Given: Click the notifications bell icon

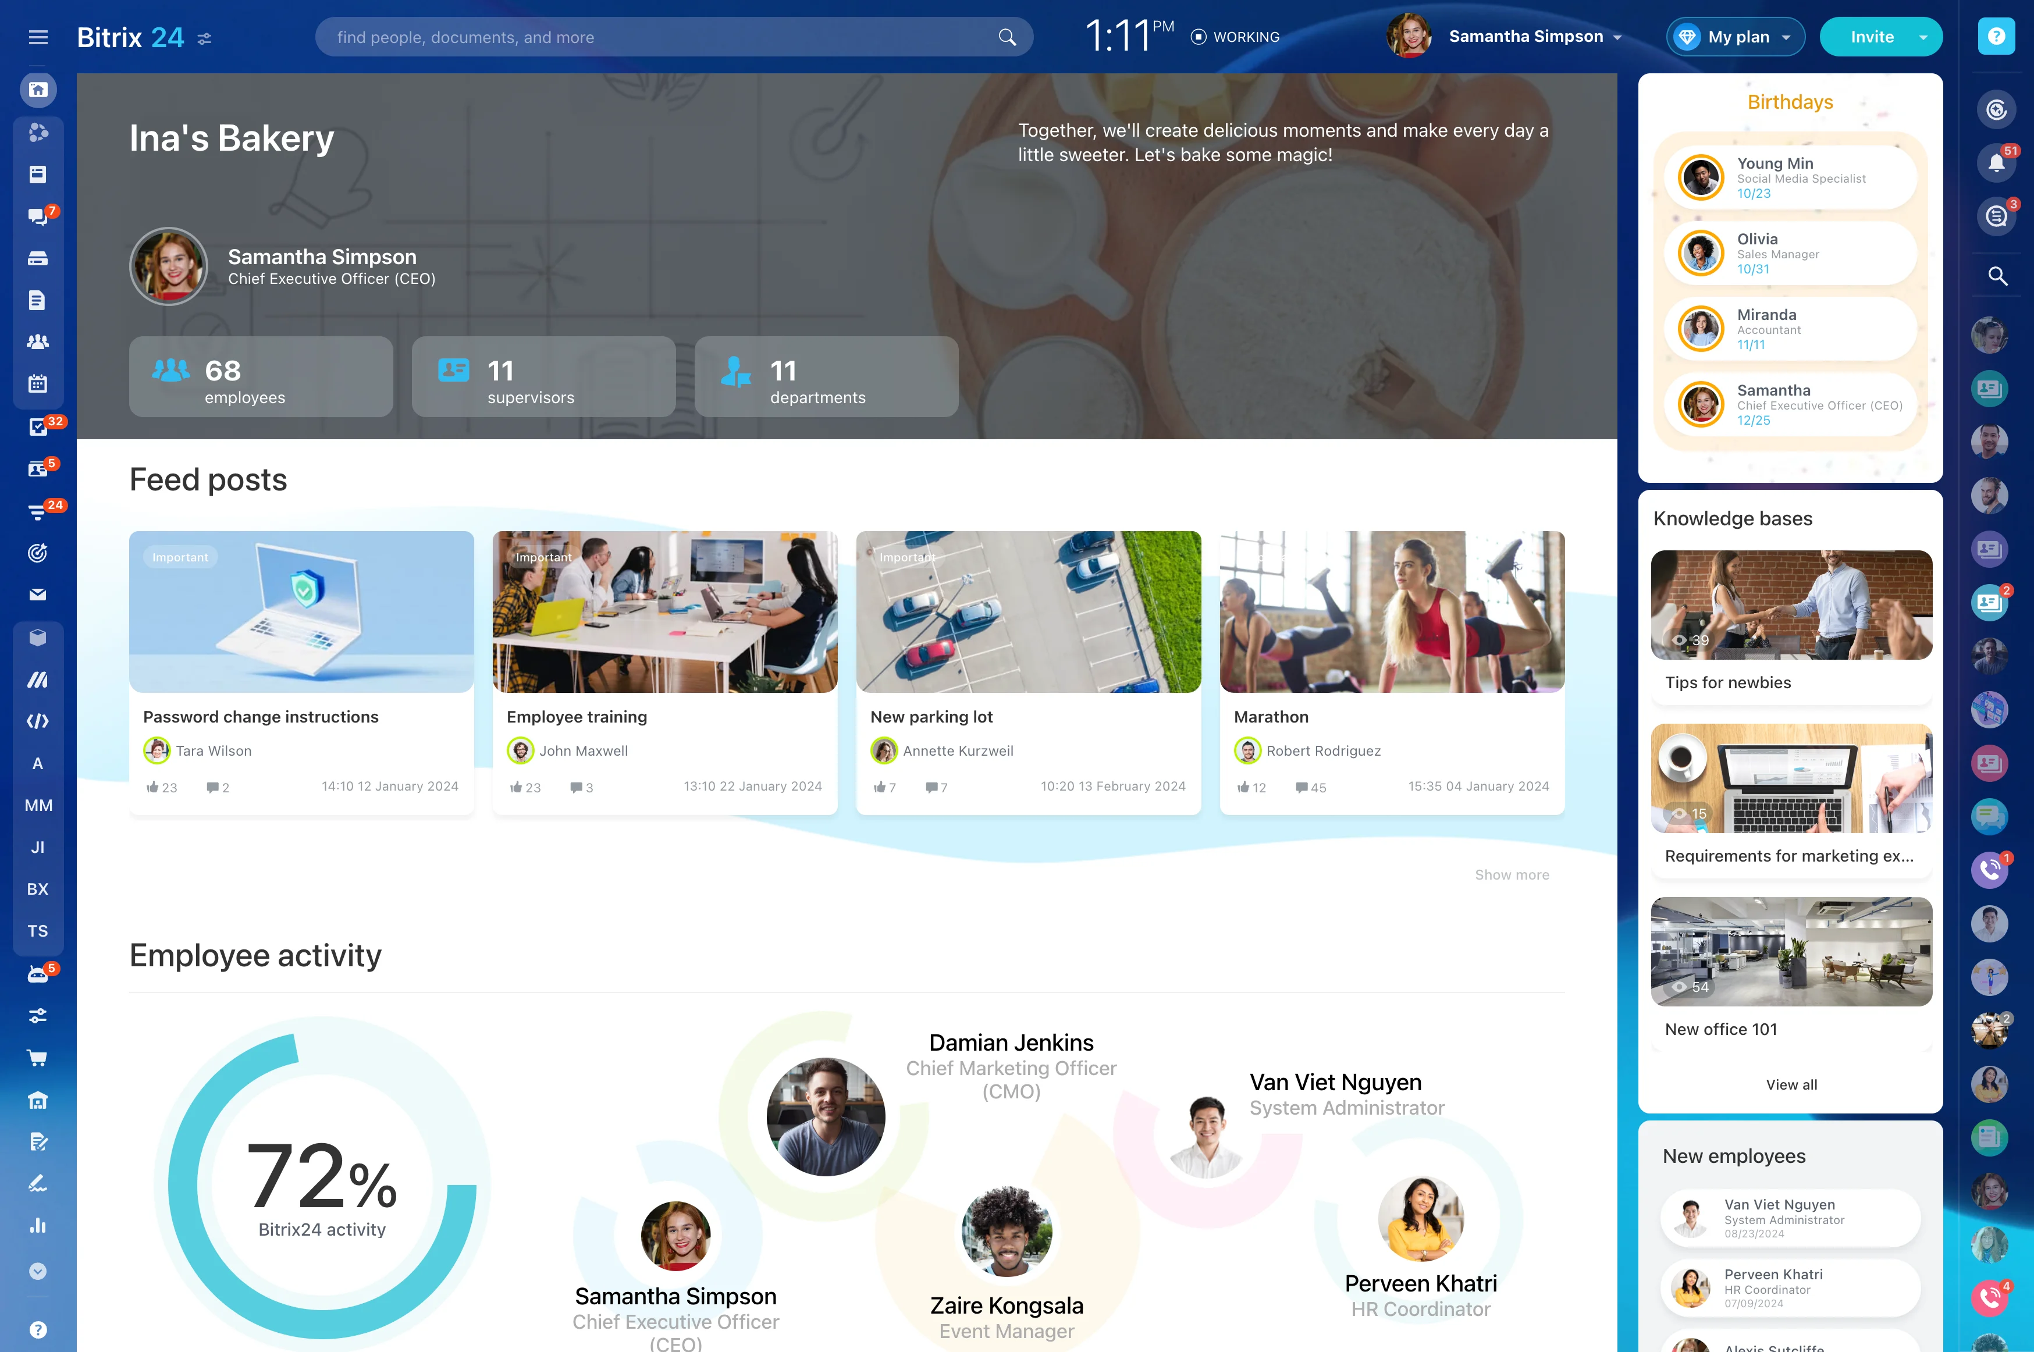Looking at the screenshot, I should click(x=1996, y=163).
